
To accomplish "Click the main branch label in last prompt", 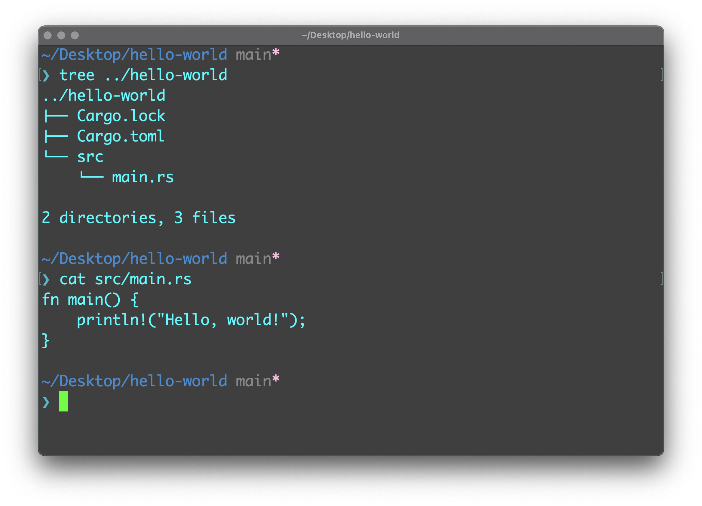I will click(x=253, y=381).
